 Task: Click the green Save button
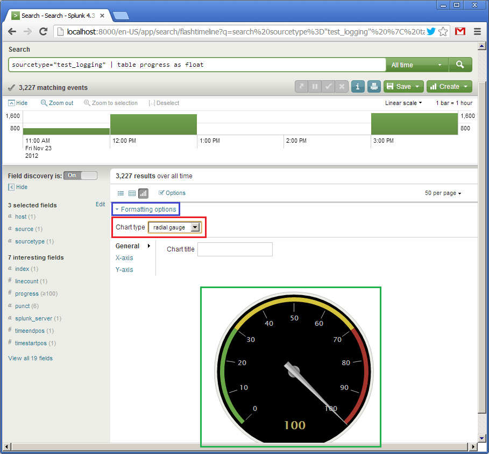403,86
